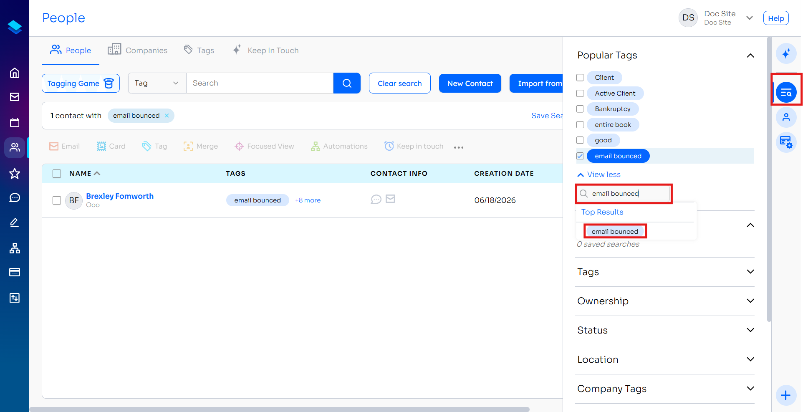Switch to the Keep In Touch tab
This screenshot has height=412, width=803.
click(265, 51)
